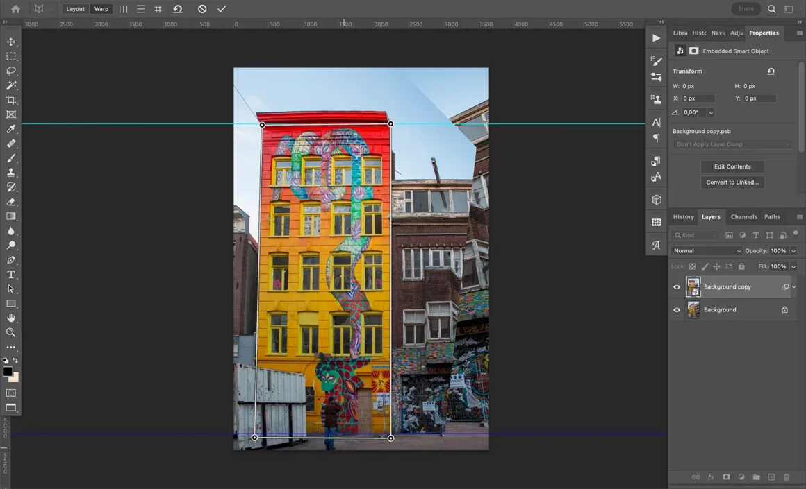Open the Properties panel menu
Image resolution: width=806 pixels, height=489 pixels.
point(799,33)
